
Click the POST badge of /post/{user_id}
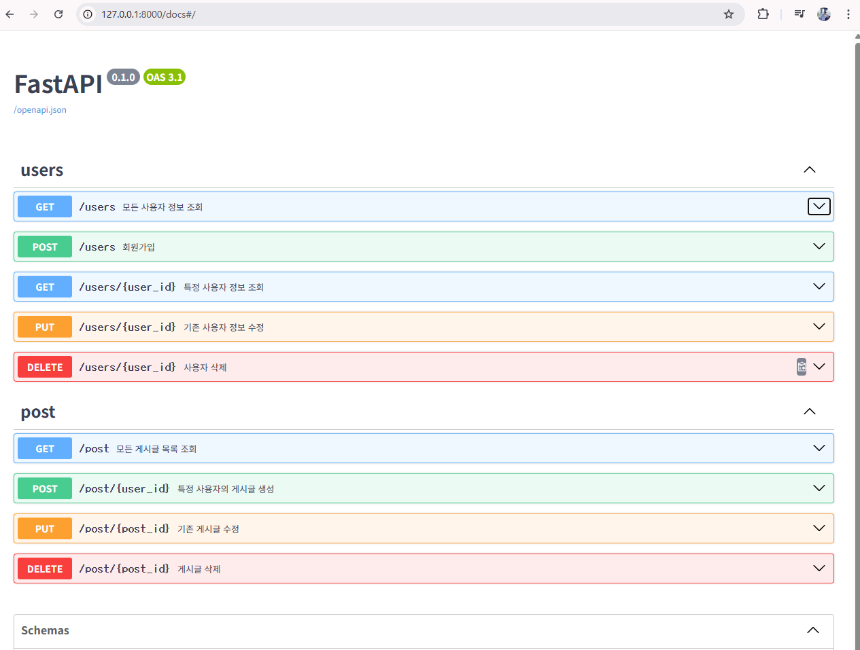point(45,488)
